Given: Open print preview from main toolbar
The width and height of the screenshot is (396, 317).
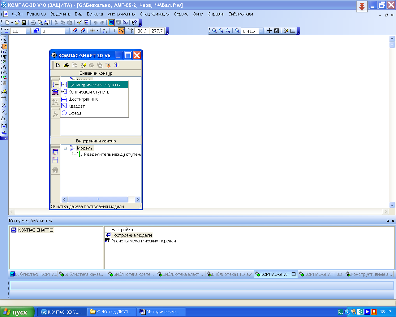Looking at the screenshot, I should click(40, 23).
